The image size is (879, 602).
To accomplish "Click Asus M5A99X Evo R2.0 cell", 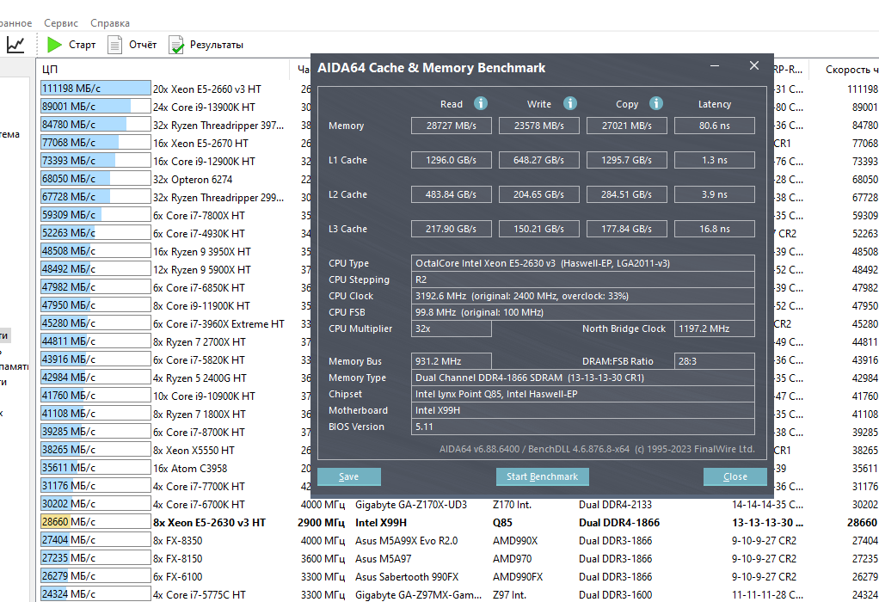I will [407, 540].
